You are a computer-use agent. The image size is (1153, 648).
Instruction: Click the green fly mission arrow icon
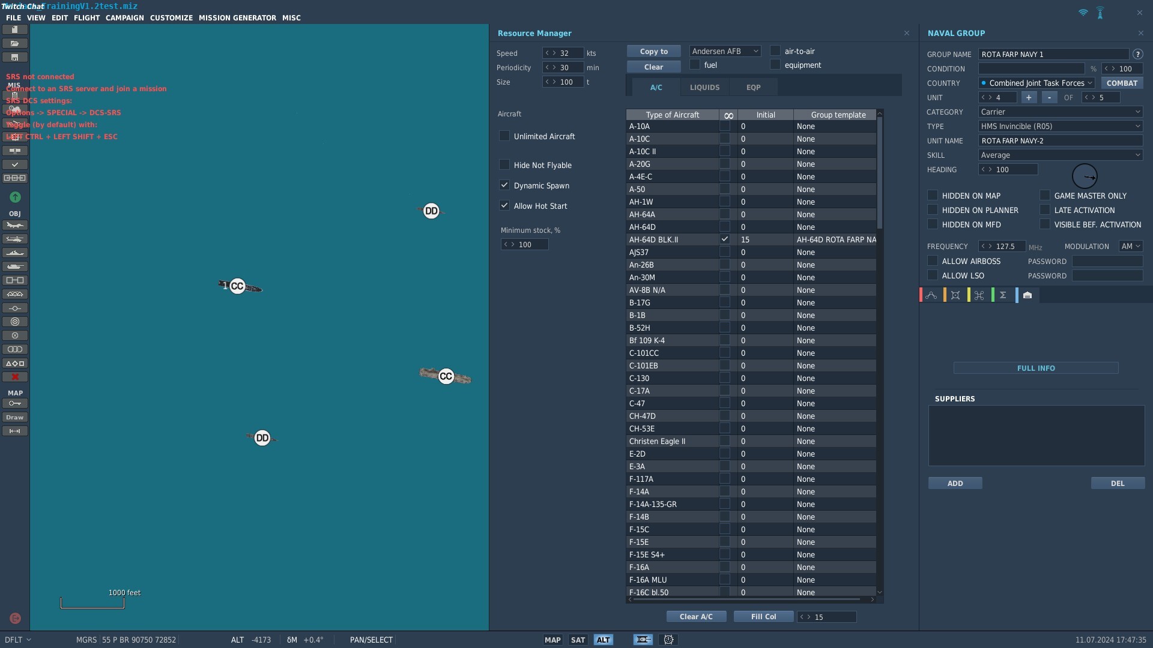(15, 197)
